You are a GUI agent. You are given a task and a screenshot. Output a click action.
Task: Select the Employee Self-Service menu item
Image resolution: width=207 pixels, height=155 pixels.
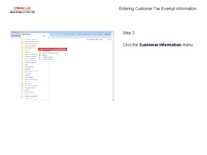[31, 42]
